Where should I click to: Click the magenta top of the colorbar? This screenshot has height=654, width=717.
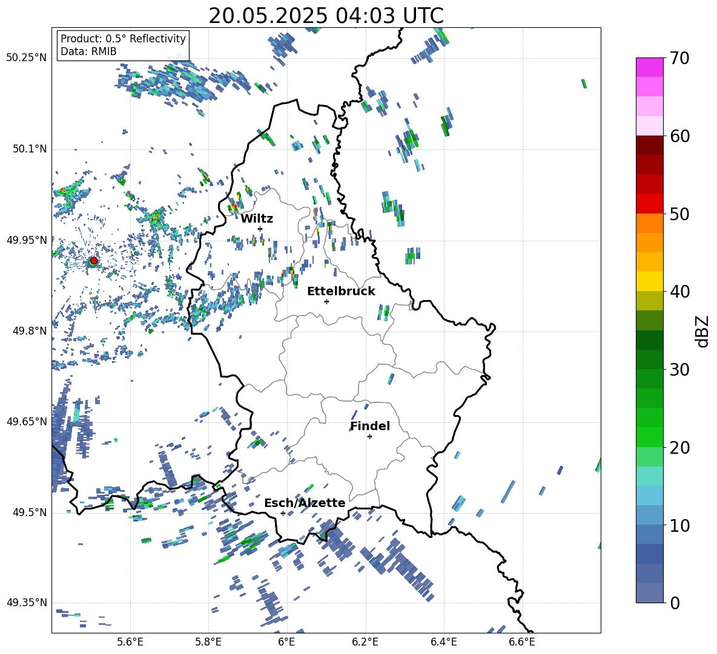[x=649, y=67]
